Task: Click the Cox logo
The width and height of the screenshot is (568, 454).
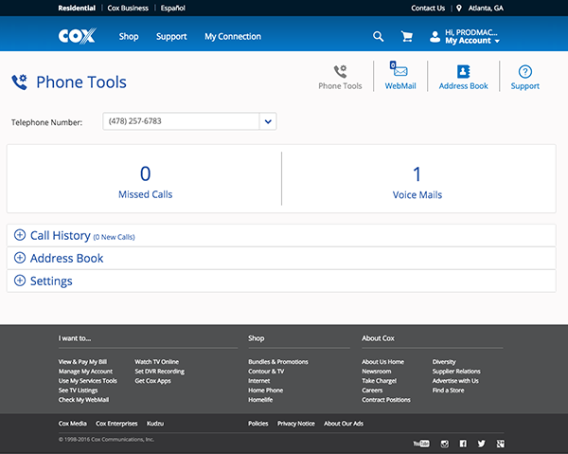Action: pos(78,36)
